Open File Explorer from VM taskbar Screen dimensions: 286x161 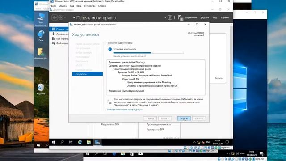pos(88,142)
